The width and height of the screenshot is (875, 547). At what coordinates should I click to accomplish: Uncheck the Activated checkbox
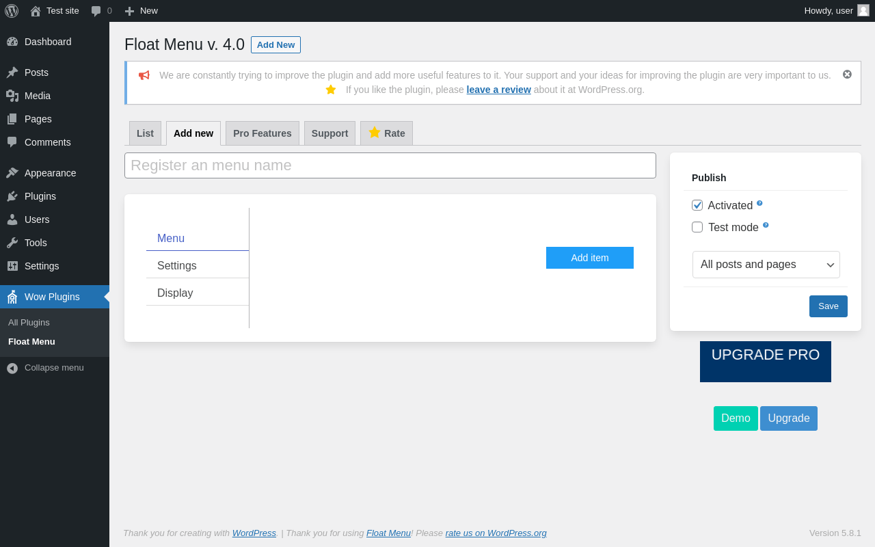tap(697, 205)
